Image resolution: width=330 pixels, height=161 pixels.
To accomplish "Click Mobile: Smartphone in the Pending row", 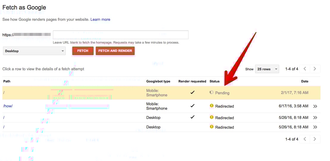I will coord(157,93).
